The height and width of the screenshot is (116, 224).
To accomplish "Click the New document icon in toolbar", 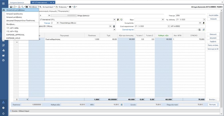I will (x=15, y=7).
